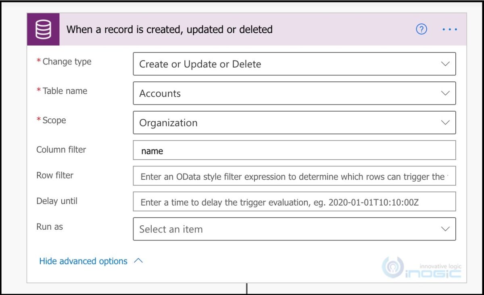Click the Run as dropdown arrow

point(445,229)
